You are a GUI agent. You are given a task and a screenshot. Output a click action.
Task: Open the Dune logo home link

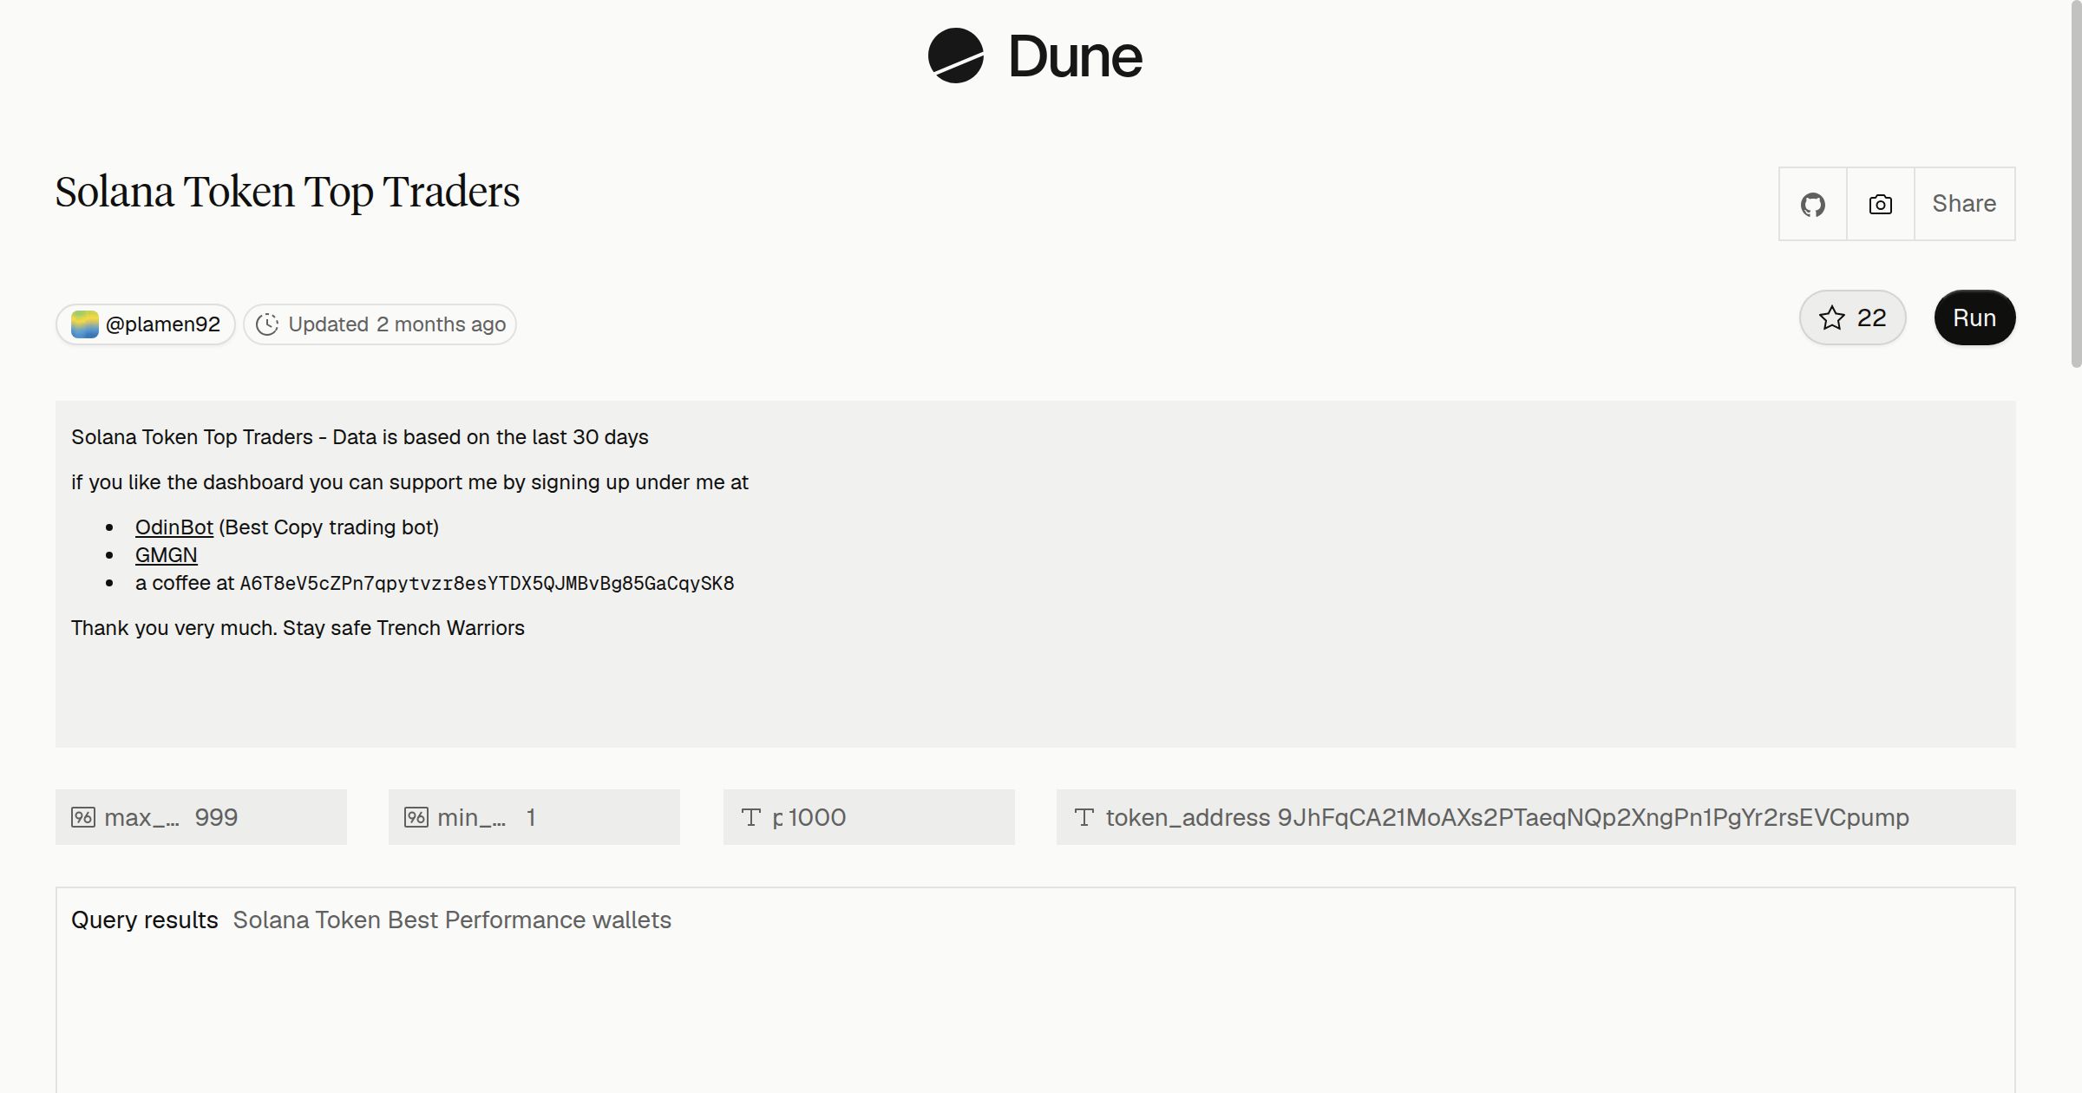coord(1035,56)
